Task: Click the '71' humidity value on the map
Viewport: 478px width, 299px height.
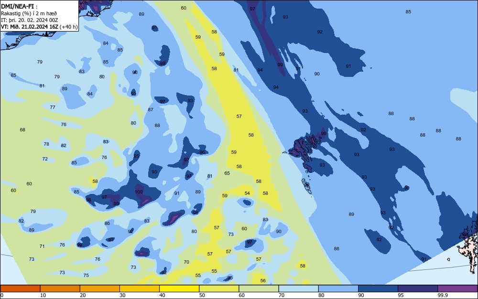Action: (x=42, y=246)
